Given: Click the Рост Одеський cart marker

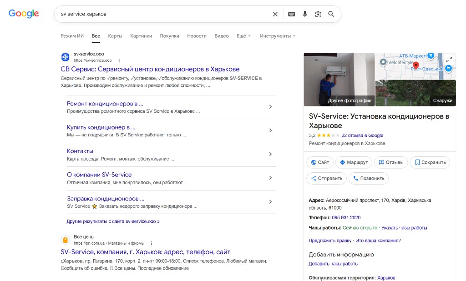Looking at the screenshot, I should [448, 69].
